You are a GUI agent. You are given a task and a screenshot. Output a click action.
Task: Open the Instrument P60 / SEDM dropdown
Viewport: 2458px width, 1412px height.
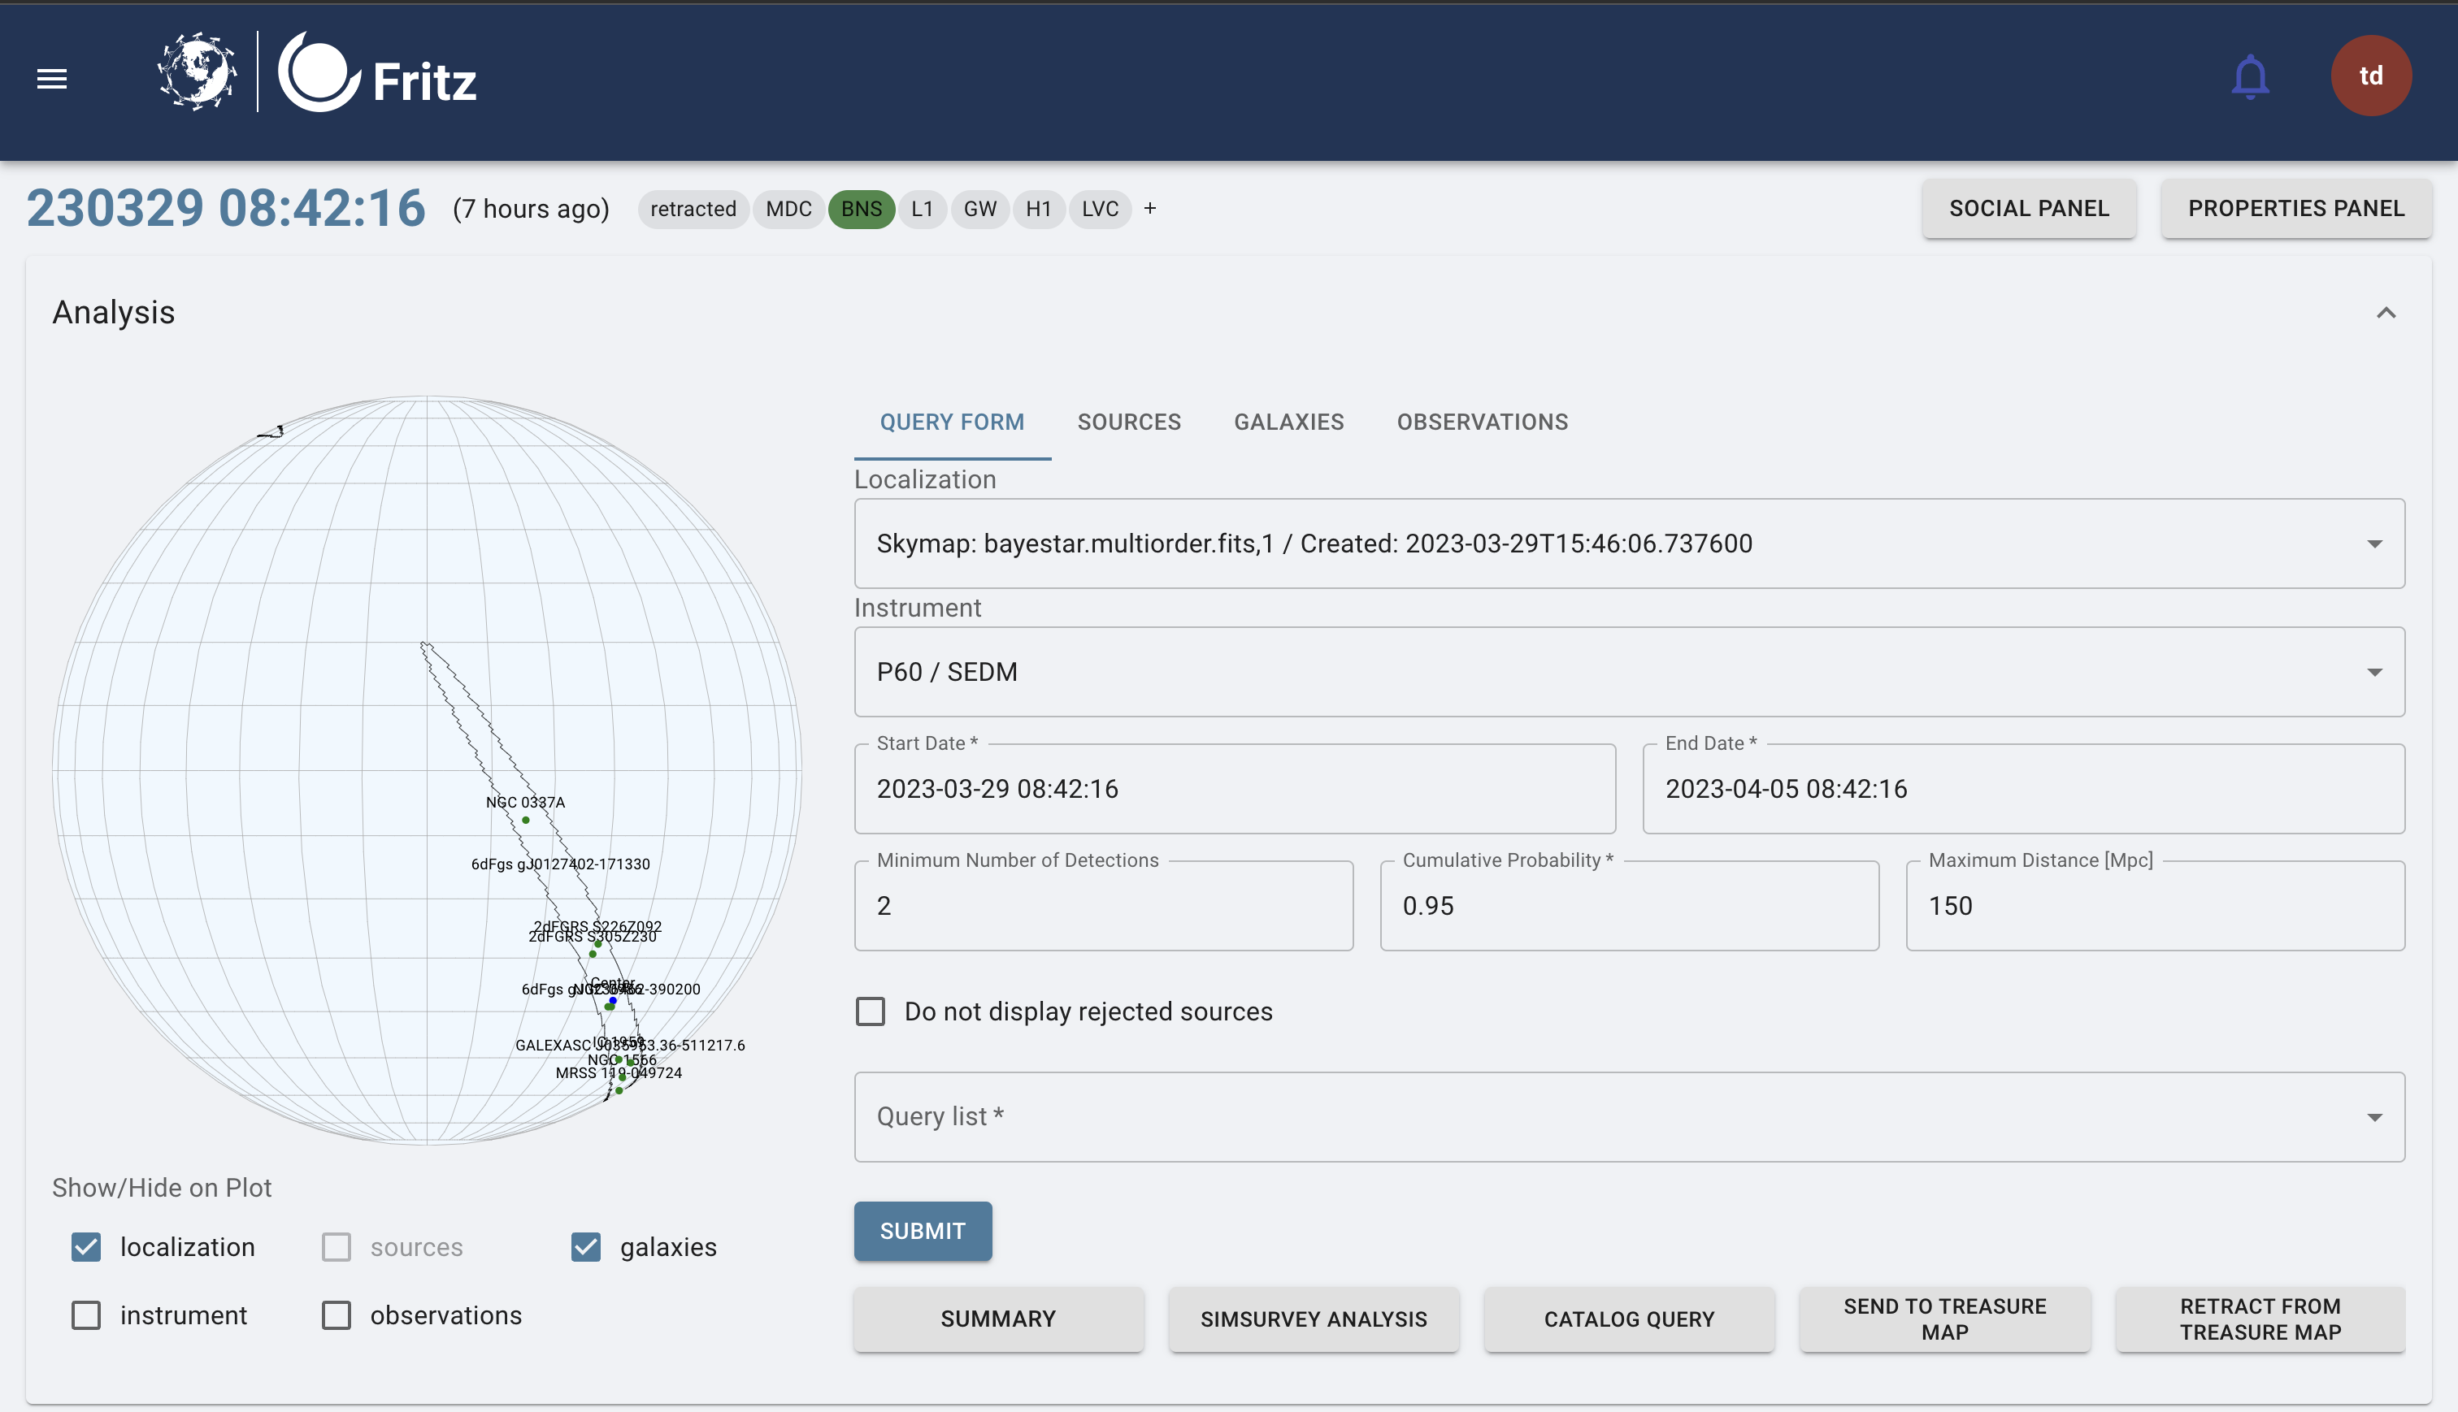coord(1629,672)
